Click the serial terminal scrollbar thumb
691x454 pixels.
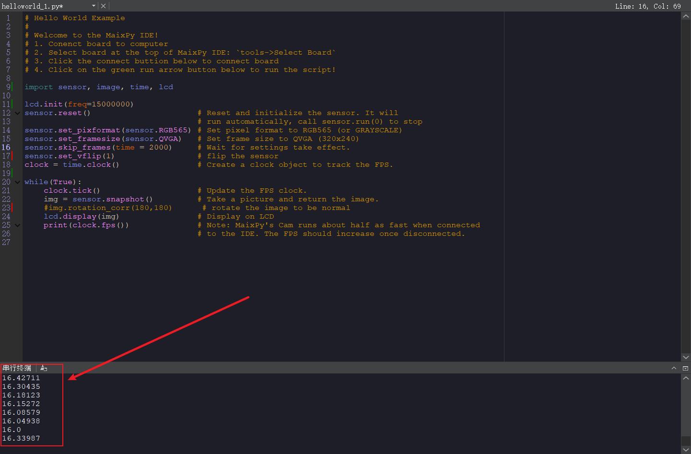(x=686, y=440)
